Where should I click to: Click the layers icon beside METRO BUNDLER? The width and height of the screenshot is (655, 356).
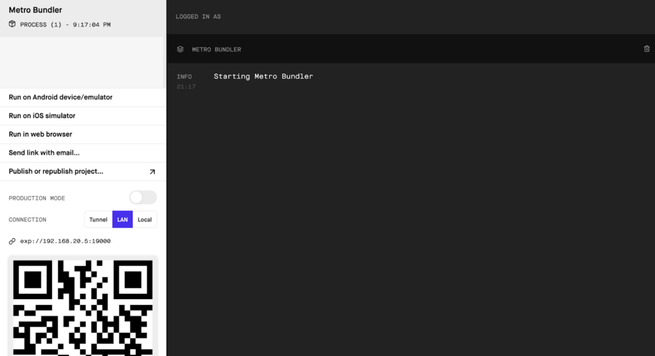180,49
